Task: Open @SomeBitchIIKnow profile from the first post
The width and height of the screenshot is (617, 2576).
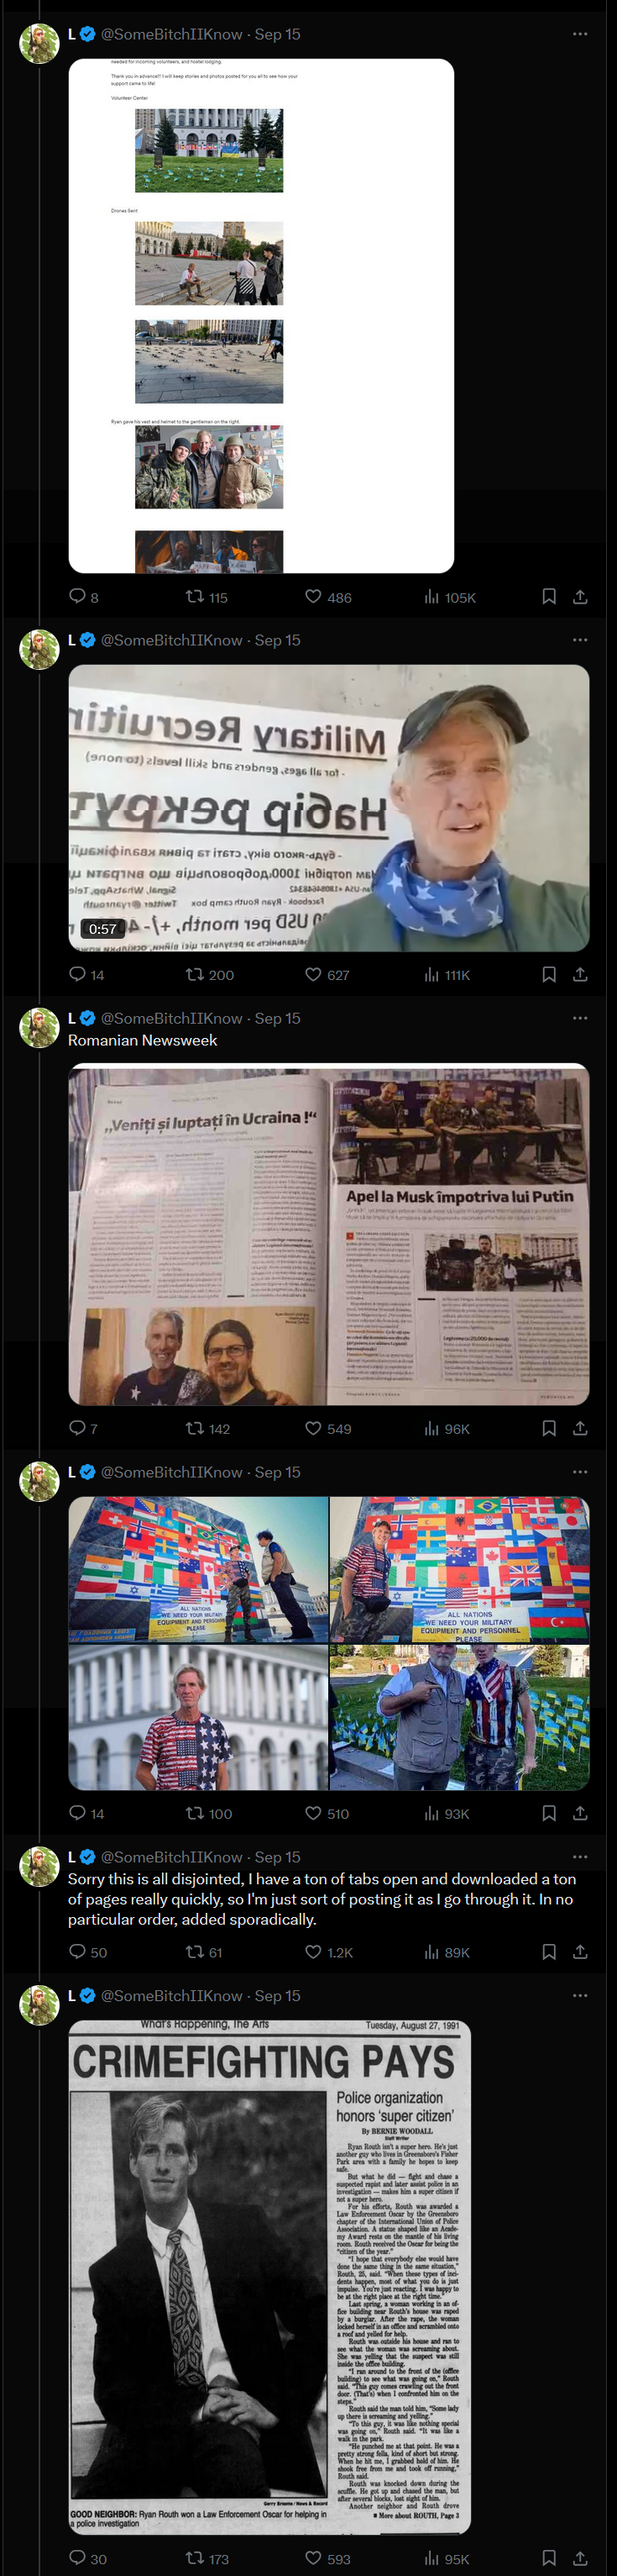Action: 172,34
